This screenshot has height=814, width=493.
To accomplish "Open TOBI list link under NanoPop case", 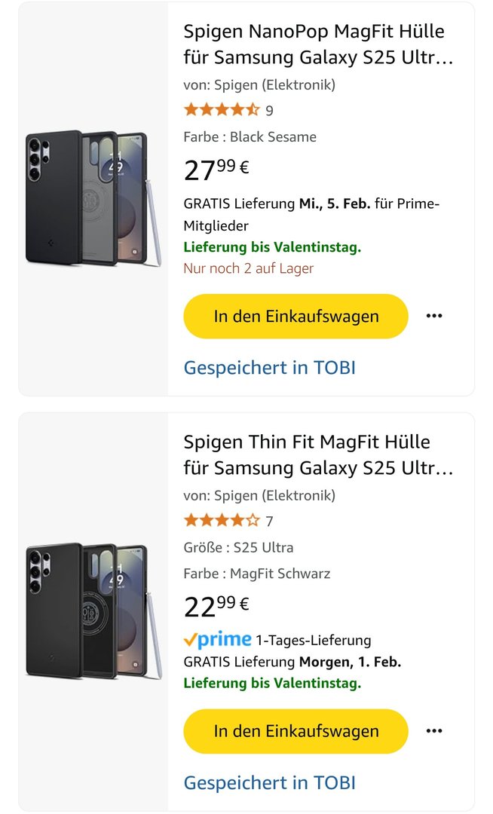I will 269,368.
